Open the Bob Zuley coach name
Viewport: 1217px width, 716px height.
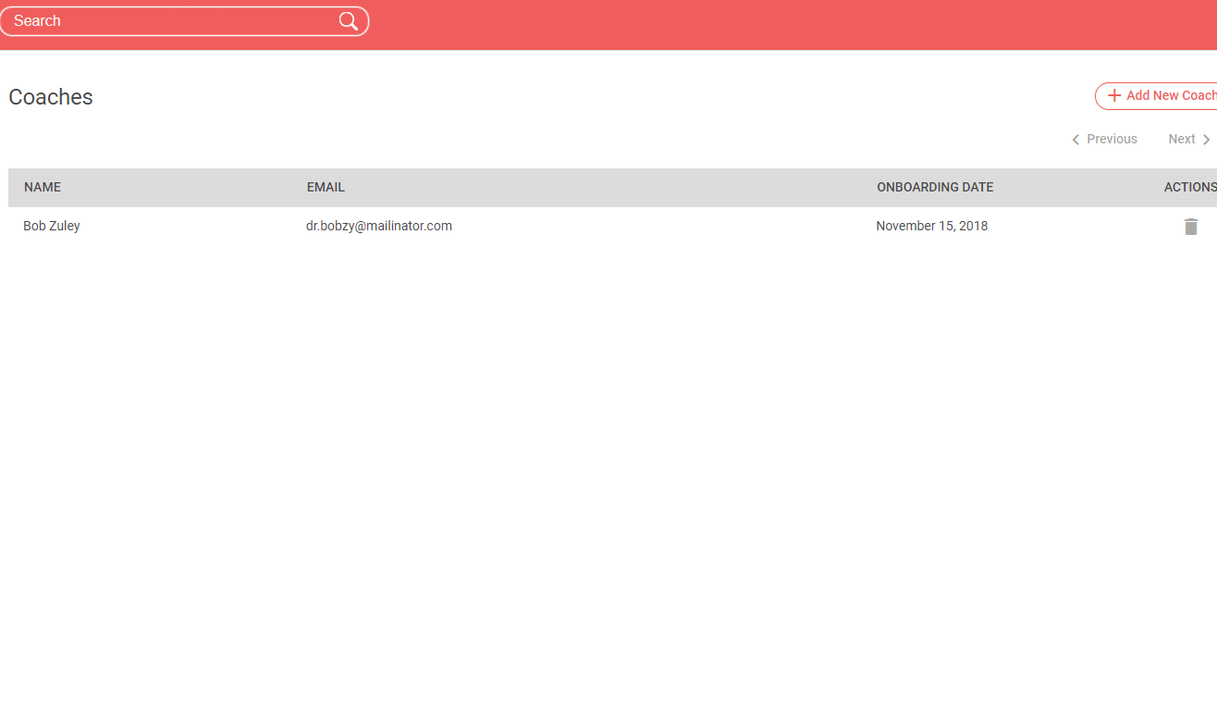click(x=52, y=226)
